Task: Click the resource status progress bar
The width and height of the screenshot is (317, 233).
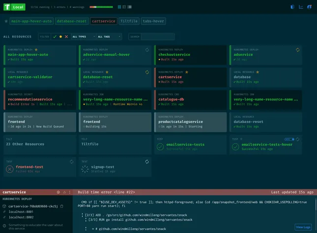Action: tap(101, 7)
